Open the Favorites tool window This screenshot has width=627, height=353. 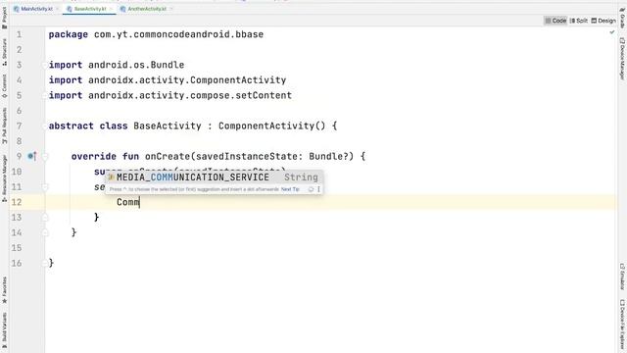(x=4, y=290)
